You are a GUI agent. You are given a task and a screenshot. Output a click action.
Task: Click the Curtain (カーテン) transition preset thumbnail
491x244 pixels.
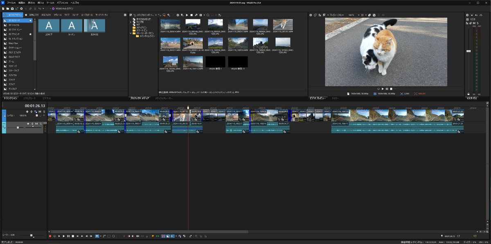[x=72, y=26]
